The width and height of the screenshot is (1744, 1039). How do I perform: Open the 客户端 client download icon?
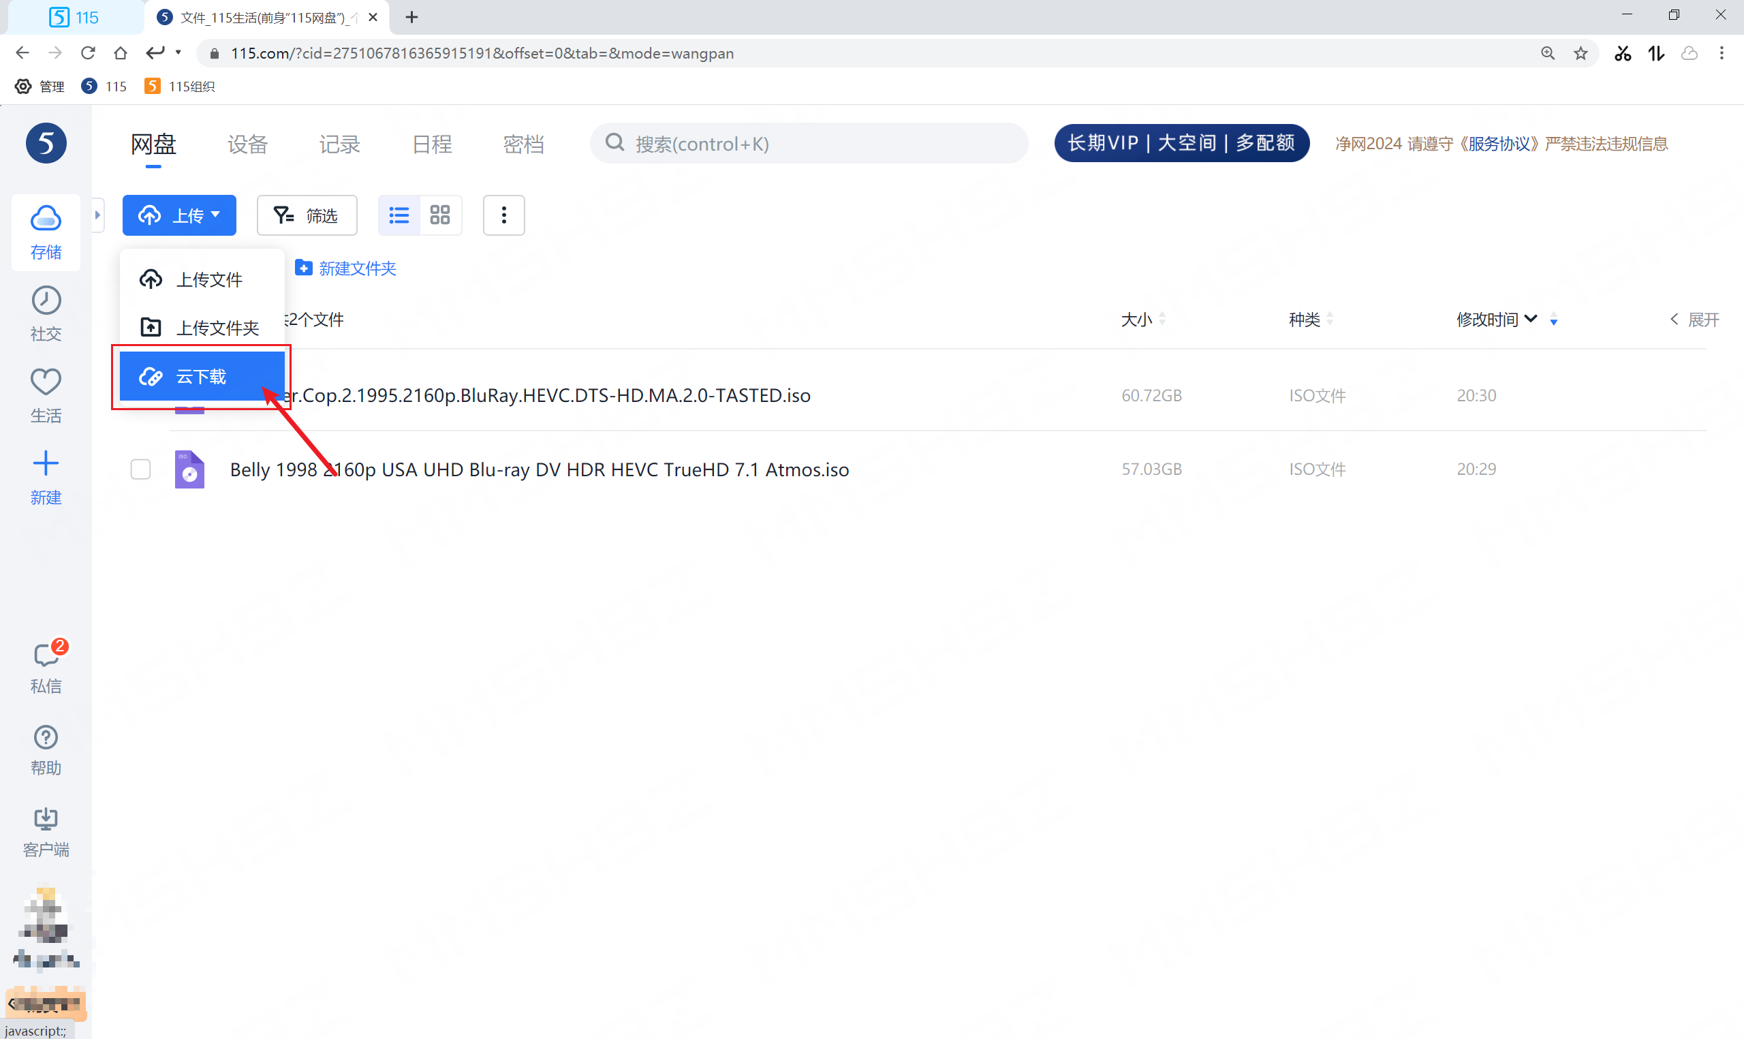[46, 831]
